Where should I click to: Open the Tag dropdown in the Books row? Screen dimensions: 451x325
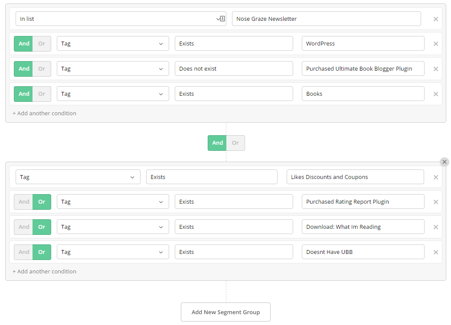pos(113,94)
